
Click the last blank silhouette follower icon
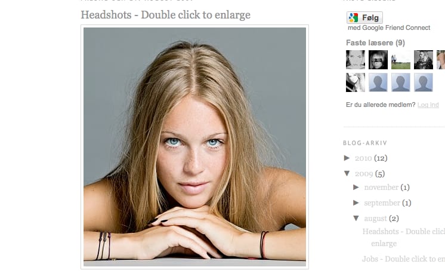(x=424, y=82)
